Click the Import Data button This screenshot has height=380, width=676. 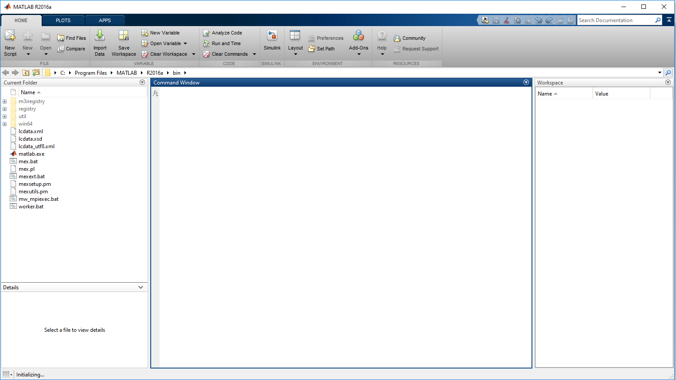point(100,43)
